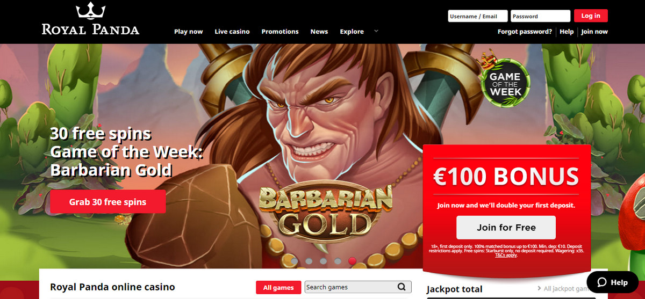Click the Username / Email field
Screen dimensions: 645x299
[477, 16]
